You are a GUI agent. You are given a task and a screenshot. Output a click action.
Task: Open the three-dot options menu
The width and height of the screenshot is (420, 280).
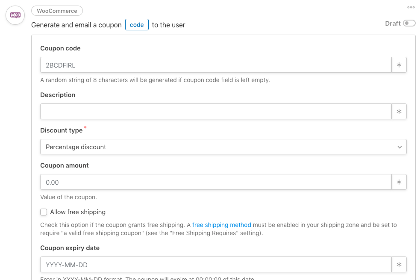point(411,7)
